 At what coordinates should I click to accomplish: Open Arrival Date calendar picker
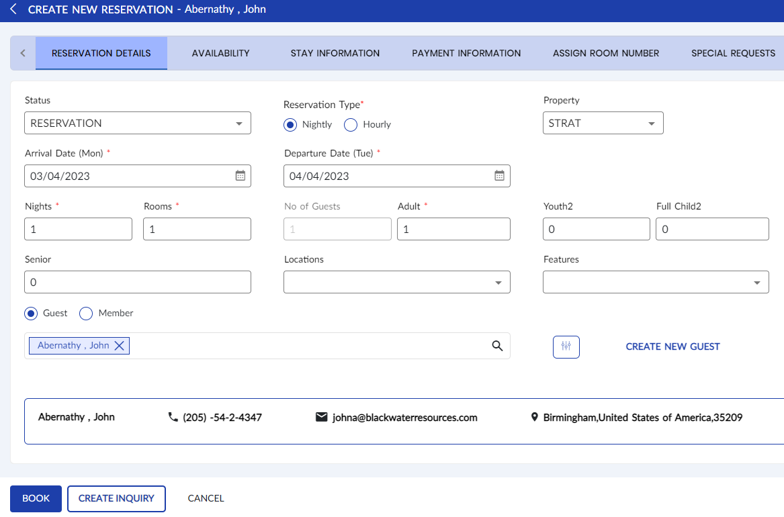coord(240,176)
